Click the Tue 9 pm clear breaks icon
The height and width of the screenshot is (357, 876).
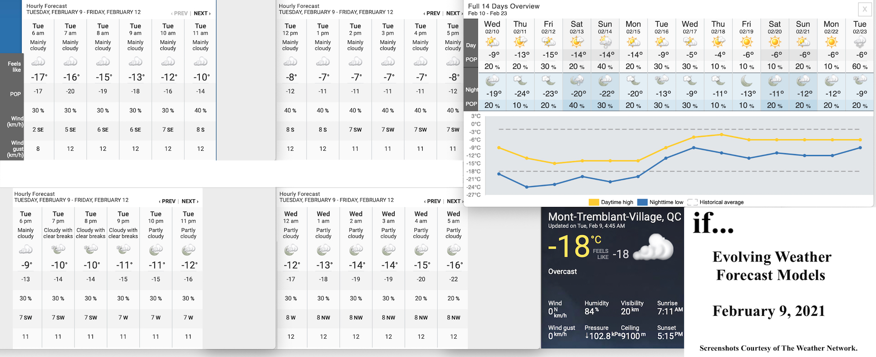(124, 250)
